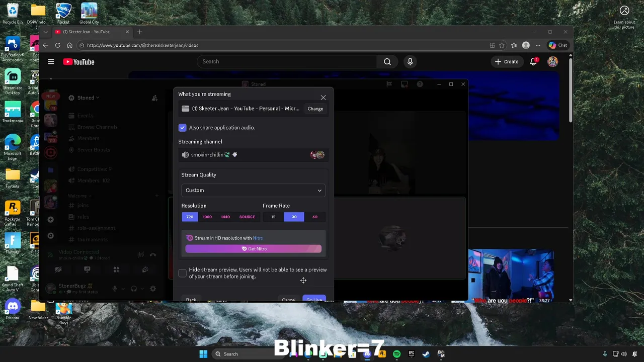Click the youtube.com address bar
Image resolution: width=644 pixels, height=362 pixels.
(282, 45)
